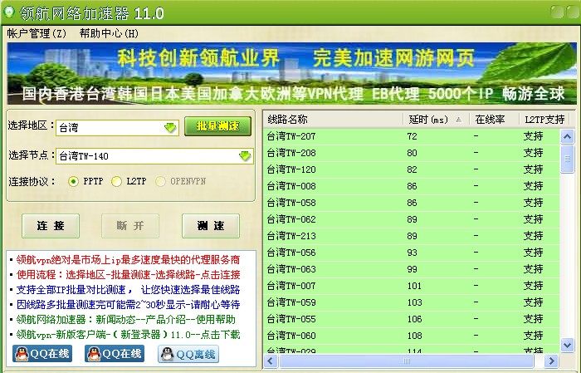Screen dimensions: 581x373
Task: Click the vertical scrollbar down arrow
Action: tap(567, 346)
